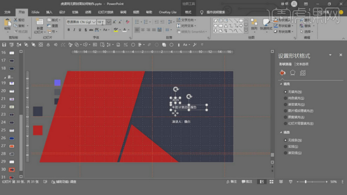Open the format pane options arrow
347x195 pixels.
pos(330,55)
